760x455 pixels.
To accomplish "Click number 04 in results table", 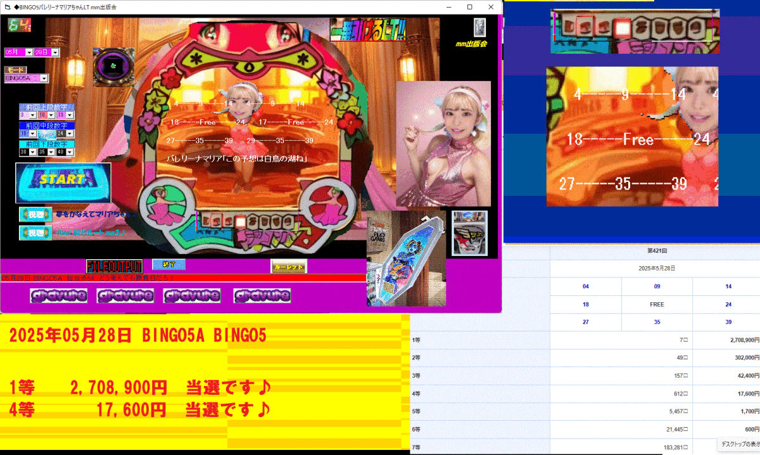I will point(586,286).
